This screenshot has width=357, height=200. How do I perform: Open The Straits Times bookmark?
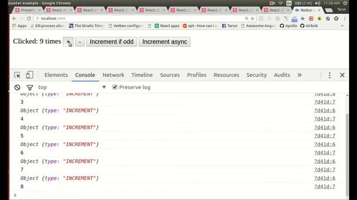point(86,26)
